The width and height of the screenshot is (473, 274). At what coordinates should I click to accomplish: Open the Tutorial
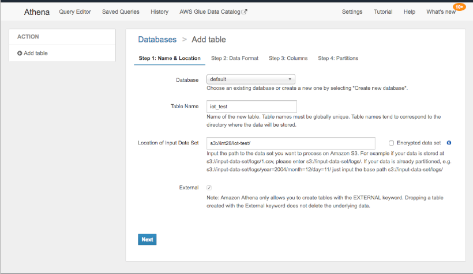383,12
